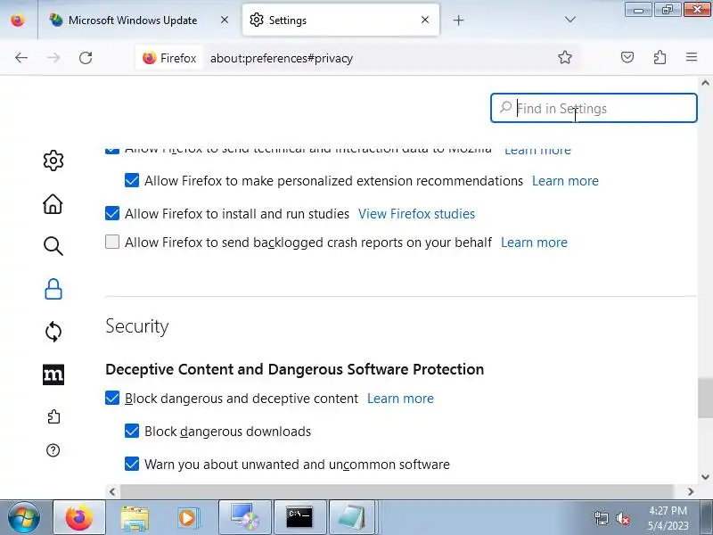Uncheck Block dangerous downloads
This screenshot has height=535, width=713.
click(132, 431)
